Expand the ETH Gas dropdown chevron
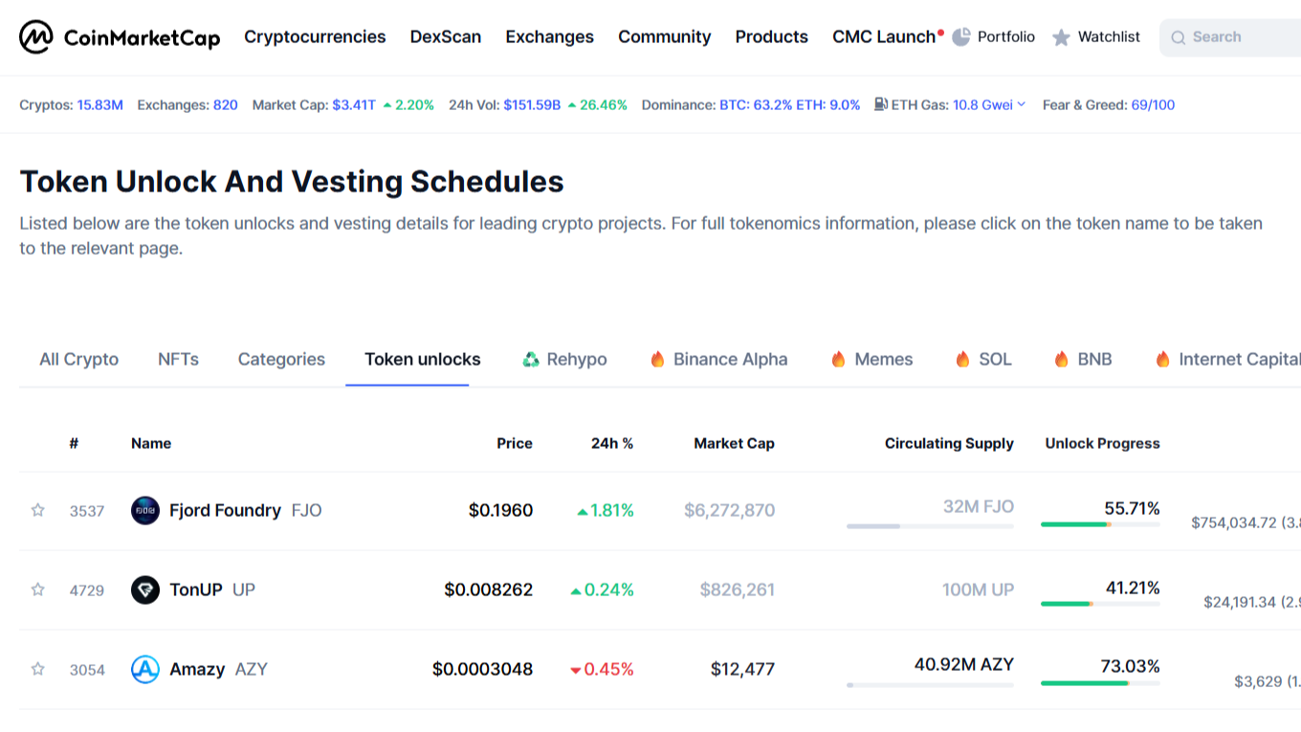1301x732 pixels. 1022,104
